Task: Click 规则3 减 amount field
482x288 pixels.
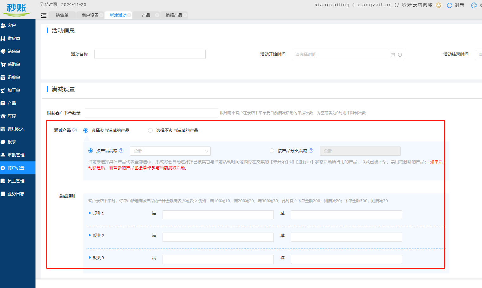Action: [x=346, y=259]
